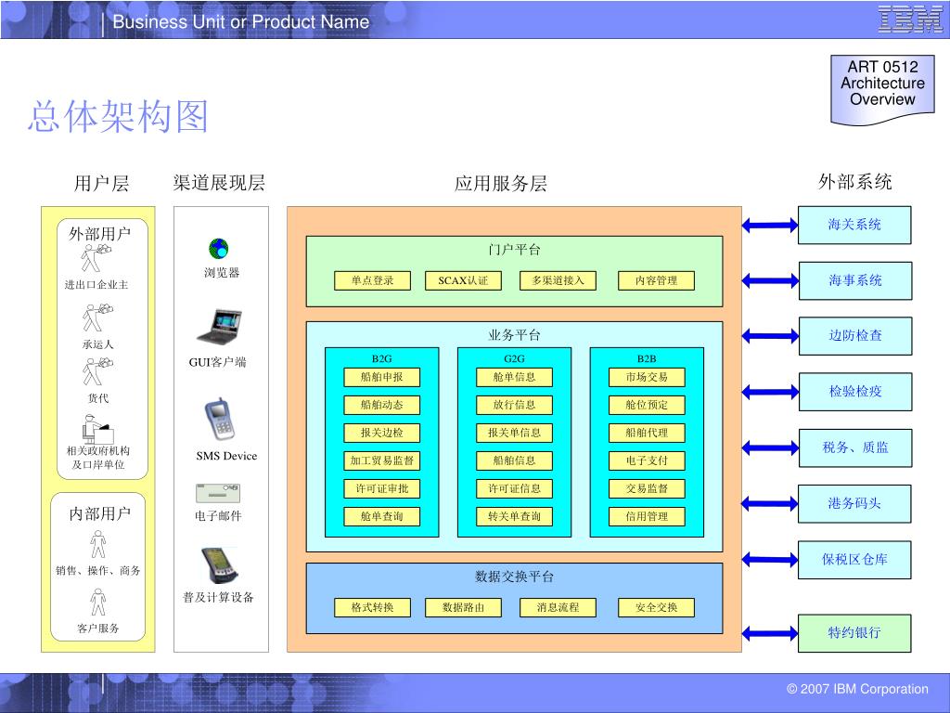Click the 用户层 column heading

coord(101,183)
